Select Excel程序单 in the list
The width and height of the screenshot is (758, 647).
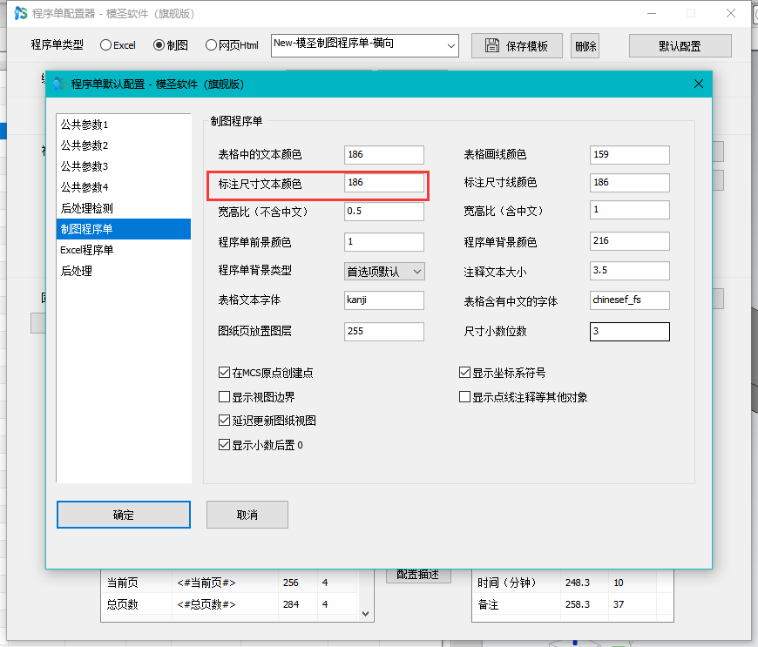tap(123, 250)
